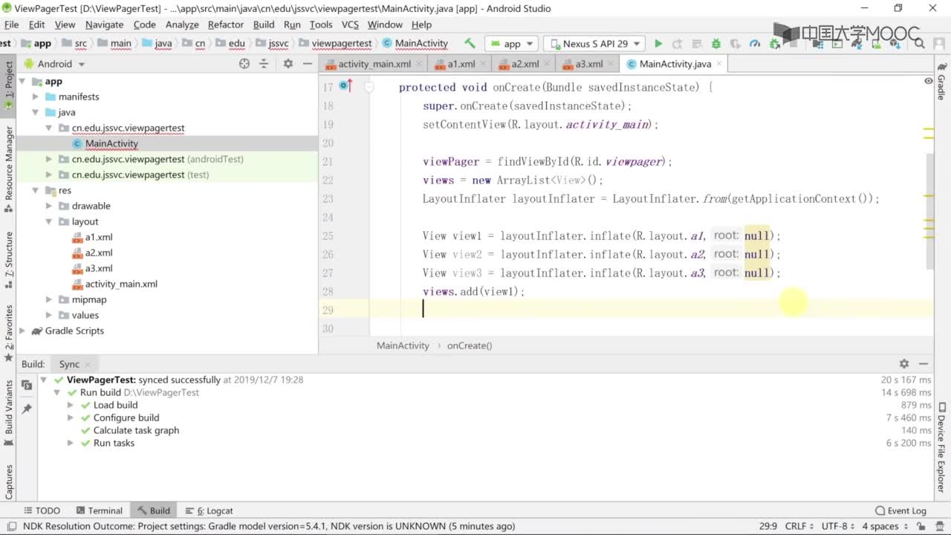
Task: Open the Device File Explorer side panel
Action: 941,447
